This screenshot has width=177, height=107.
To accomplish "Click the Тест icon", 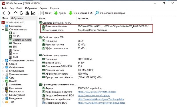I will coord(7,102).
